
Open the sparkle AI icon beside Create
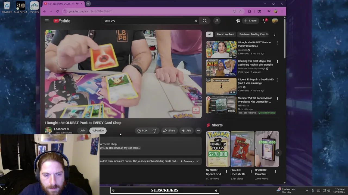(x=238, y=21)
